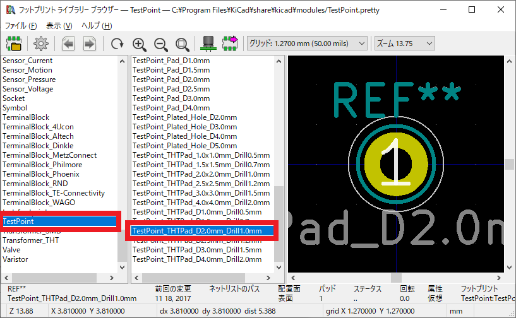Open the zoom level dropdown
The image size is (516, 318).
[x=404, y=43]
